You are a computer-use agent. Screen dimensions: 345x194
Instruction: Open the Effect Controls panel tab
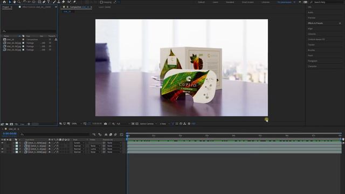[x=37, y=7]
